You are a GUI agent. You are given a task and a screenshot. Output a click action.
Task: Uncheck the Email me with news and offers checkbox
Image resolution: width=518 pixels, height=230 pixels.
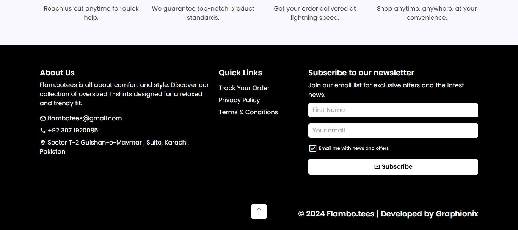tap(313, 148)
